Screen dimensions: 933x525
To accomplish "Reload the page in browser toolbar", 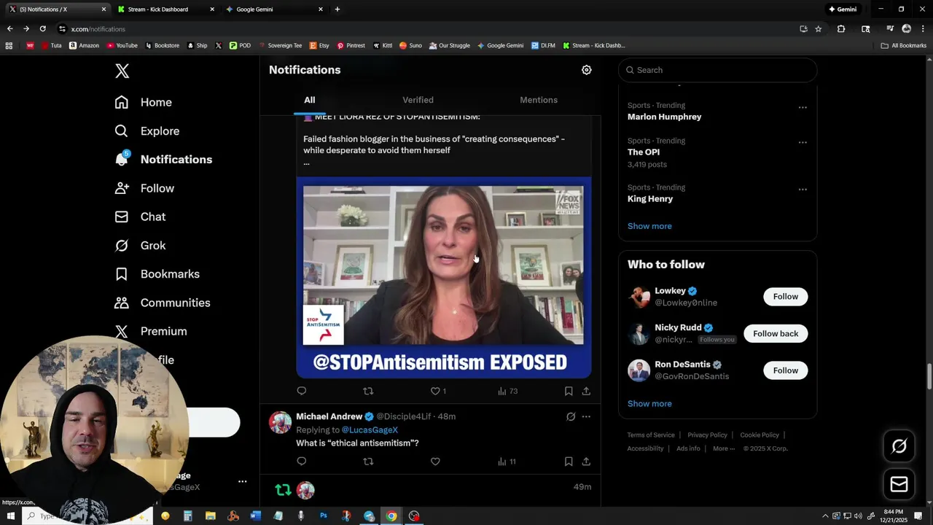I will (x=42, y=29).
